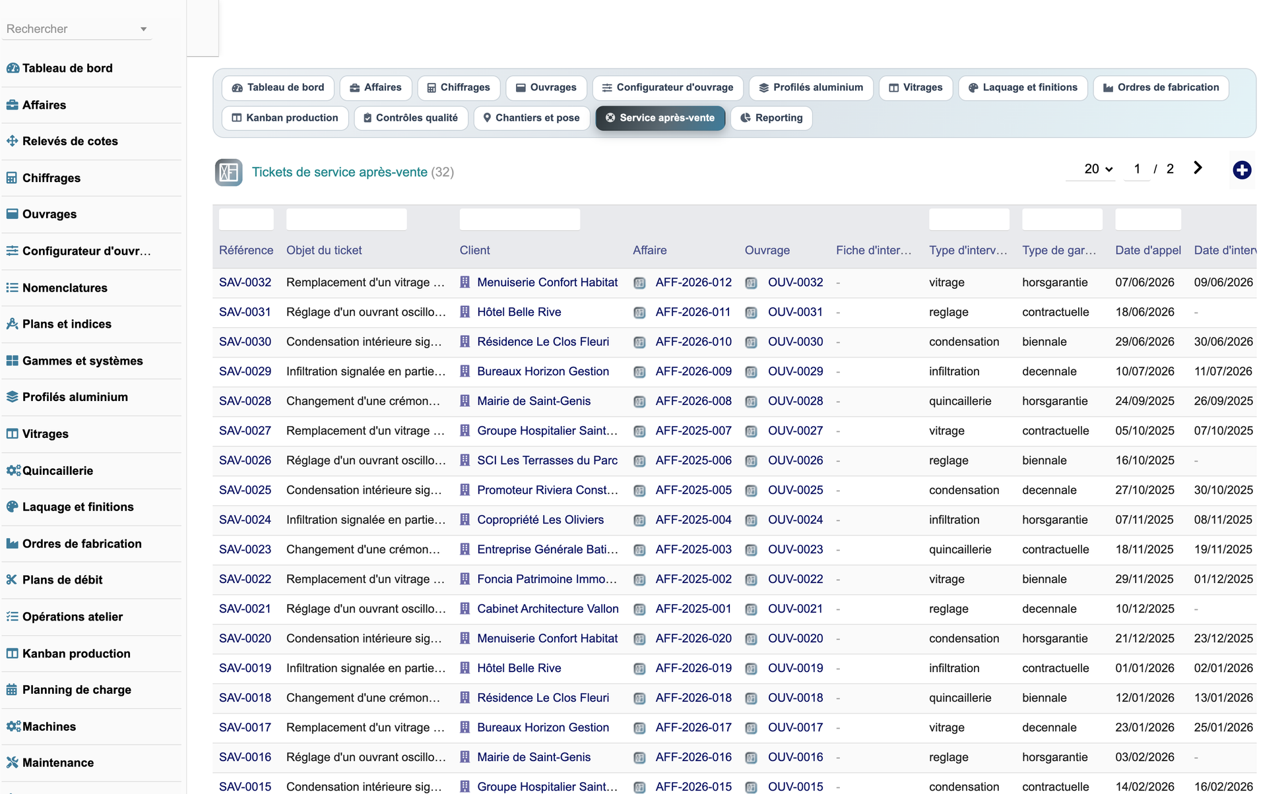
Task: Click Date d'appel filter field
Action: tap(1148, 219)
